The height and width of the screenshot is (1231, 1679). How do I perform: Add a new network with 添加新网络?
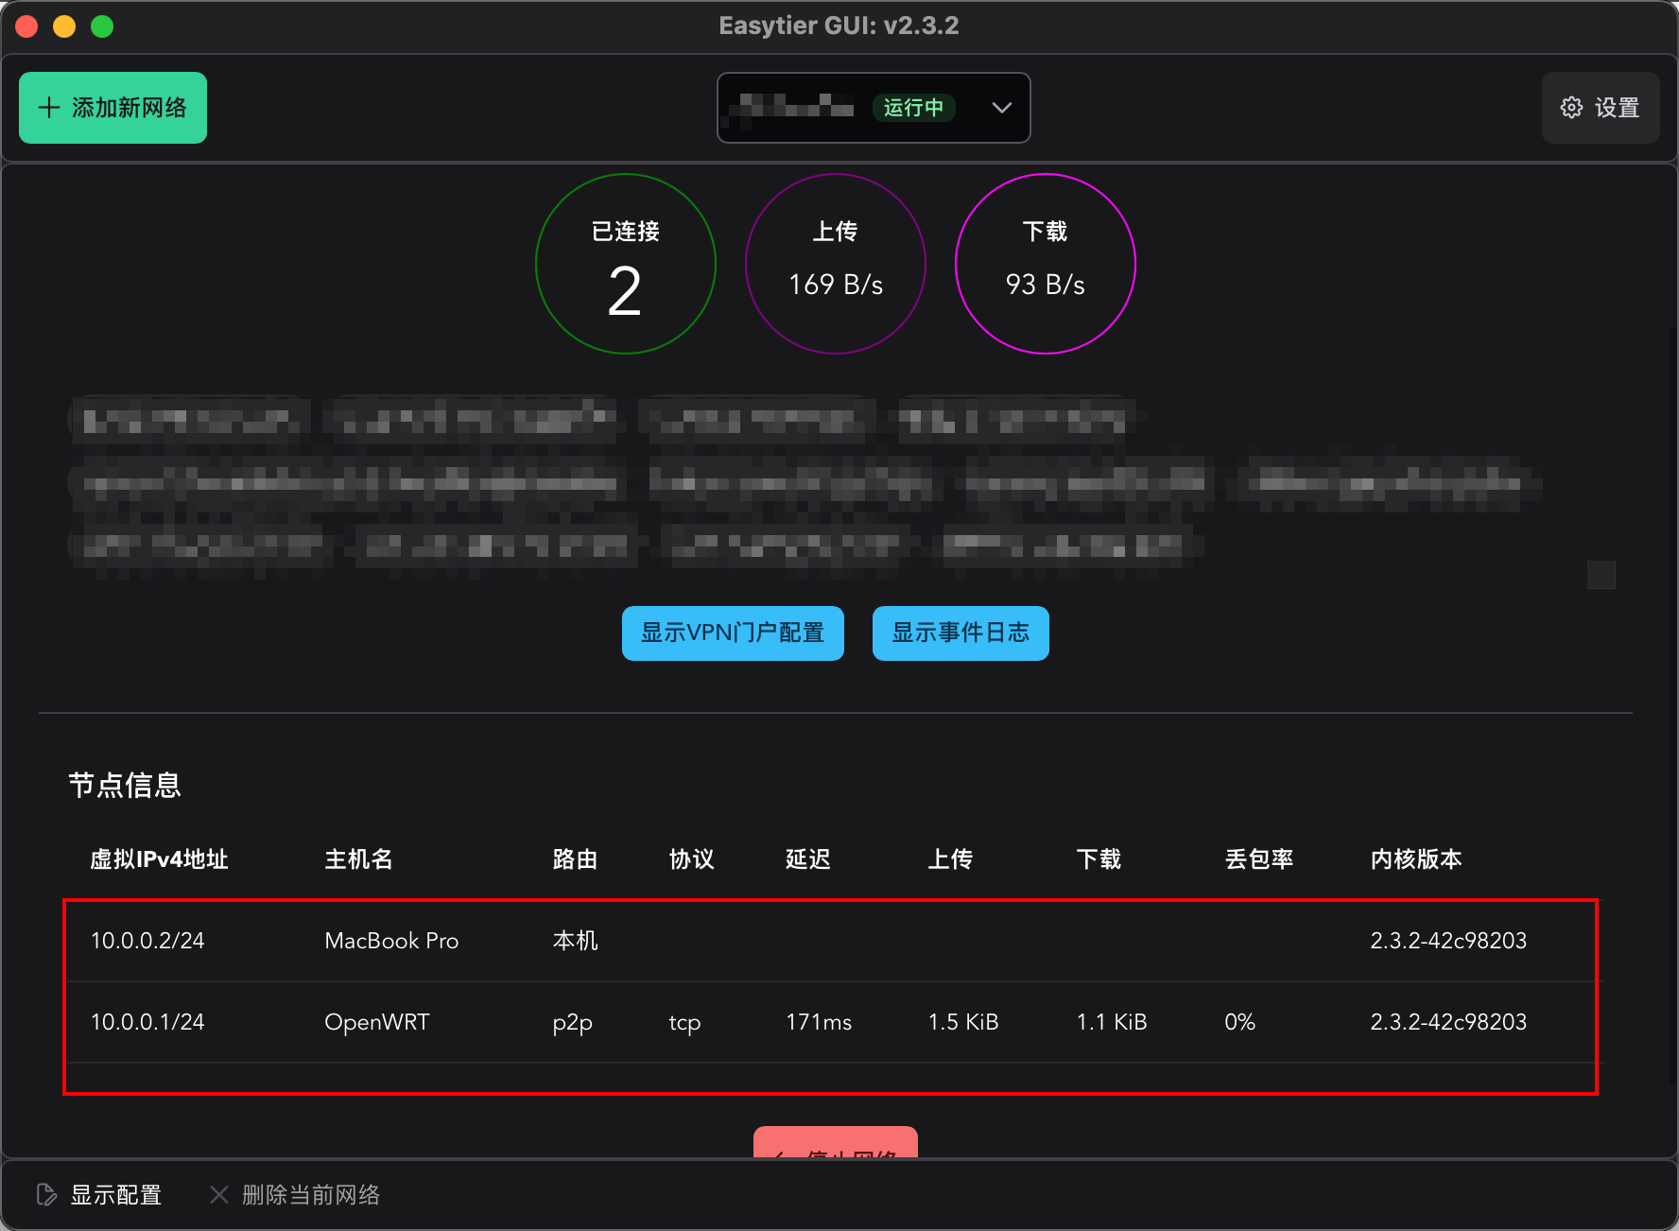coord(113,107)
